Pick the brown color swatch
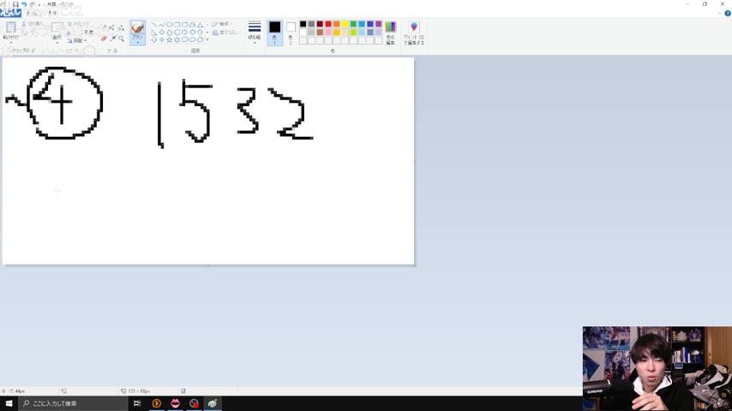Image resolution: width=732 pixels, height=411 pixels. (320, 33)
